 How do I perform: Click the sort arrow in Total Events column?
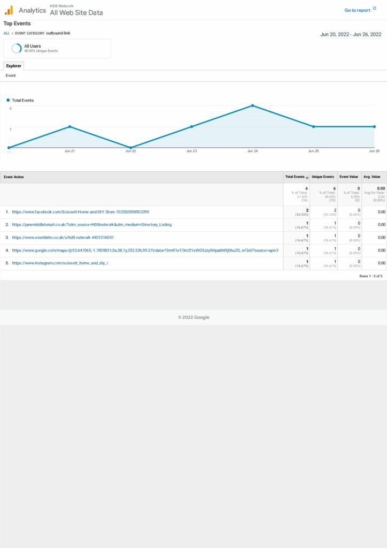(x=307, y=177)
